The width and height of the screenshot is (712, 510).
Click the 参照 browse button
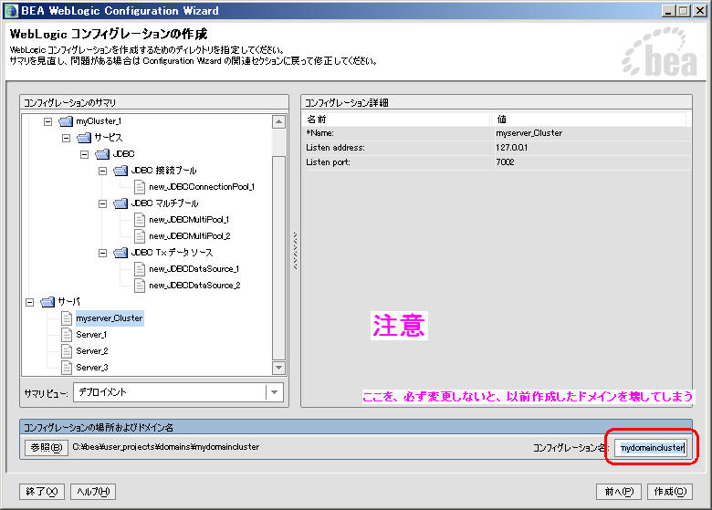[x=46, y=447]
